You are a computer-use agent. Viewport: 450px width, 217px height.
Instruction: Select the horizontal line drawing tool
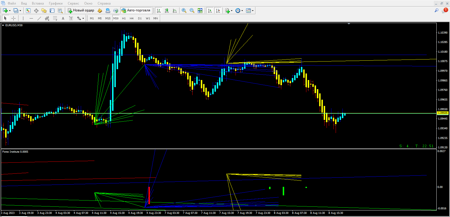(31, 18)
